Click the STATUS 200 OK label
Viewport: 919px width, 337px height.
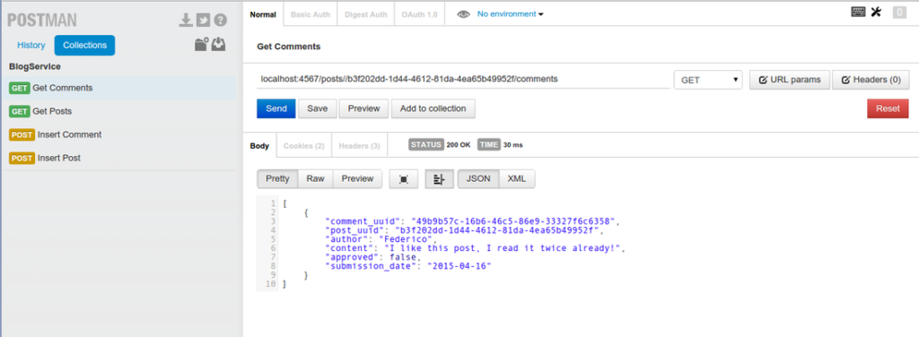[440, 144]
